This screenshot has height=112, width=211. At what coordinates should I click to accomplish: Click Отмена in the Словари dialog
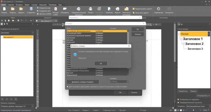pyautogui.click(x=138, y=34)
